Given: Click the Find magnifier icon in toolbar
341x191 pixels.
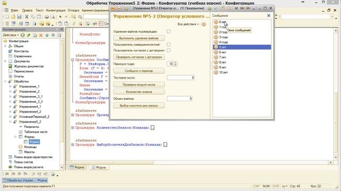Looking at the screenshot, I should click(80, 16).
